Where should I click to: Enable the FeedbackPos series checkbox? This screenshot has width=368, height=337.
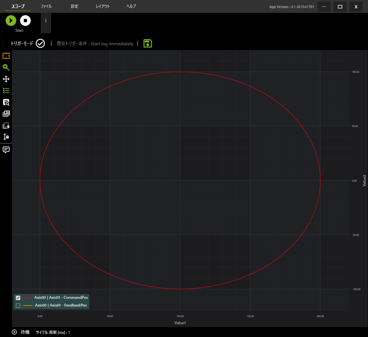click(x=18, y=305)
